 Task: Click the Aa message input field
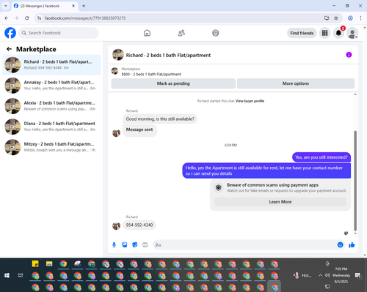tap(244, 244)
